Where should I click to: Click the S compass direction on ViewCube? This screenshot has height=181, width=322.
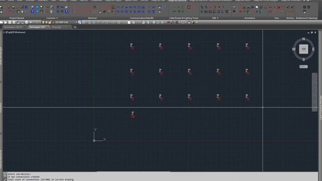(x=303, y=59)
